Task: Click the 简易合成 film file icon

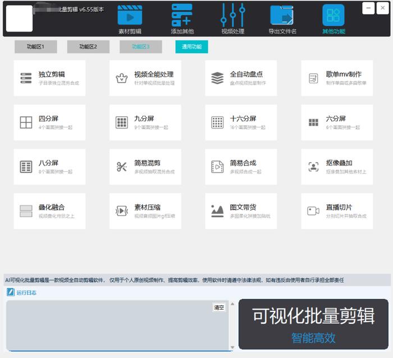Action: tap(217, 167)
